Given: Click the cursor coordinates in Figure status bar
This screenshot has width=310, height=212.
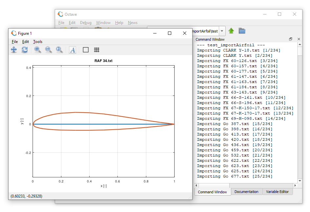Looking at the screenshot, I should tap(26, 196).
